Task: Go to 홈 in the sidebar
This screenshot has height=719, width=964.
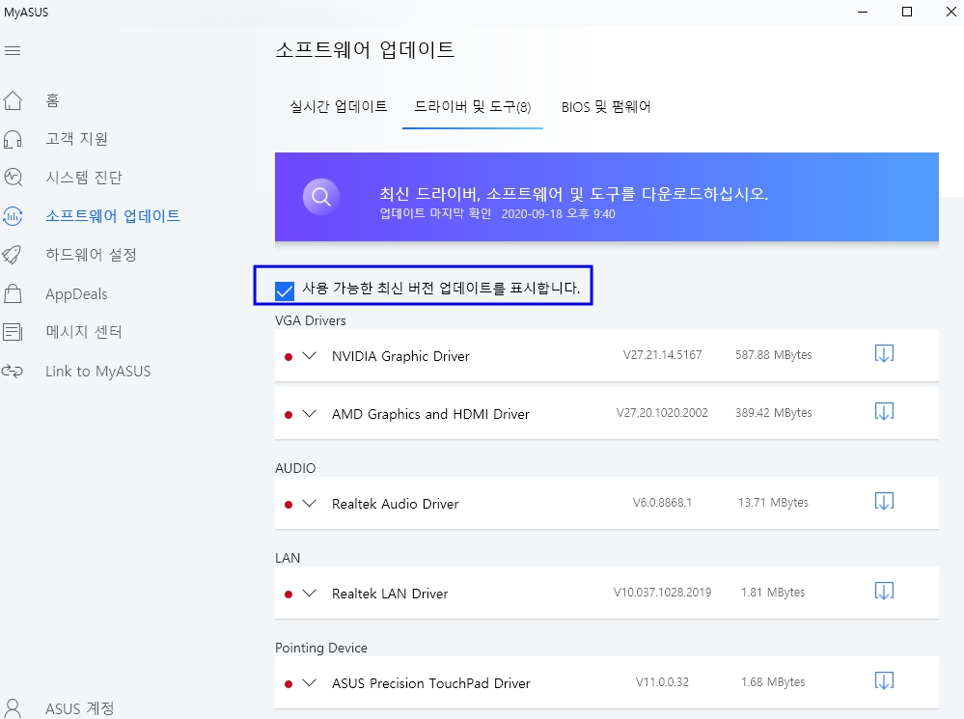Action: click(53, 100)
